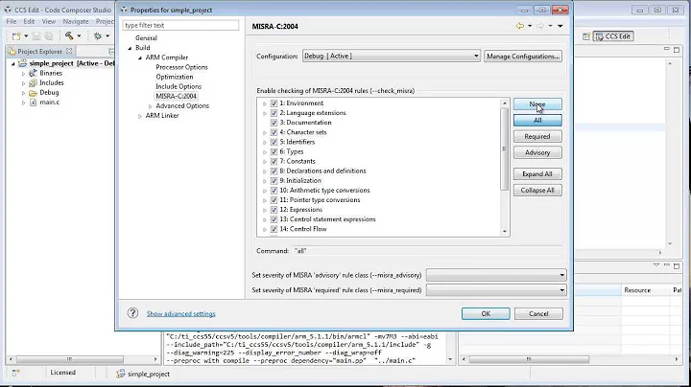Toggle the 10: Arithmetic type conversions checkbox
The width and height of the screenshot is (691, 387).
click(274, 191)
